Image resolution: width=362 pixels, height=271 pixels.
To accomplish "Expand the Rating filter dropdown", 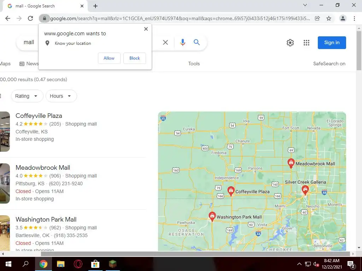I will tap(27, 96).
